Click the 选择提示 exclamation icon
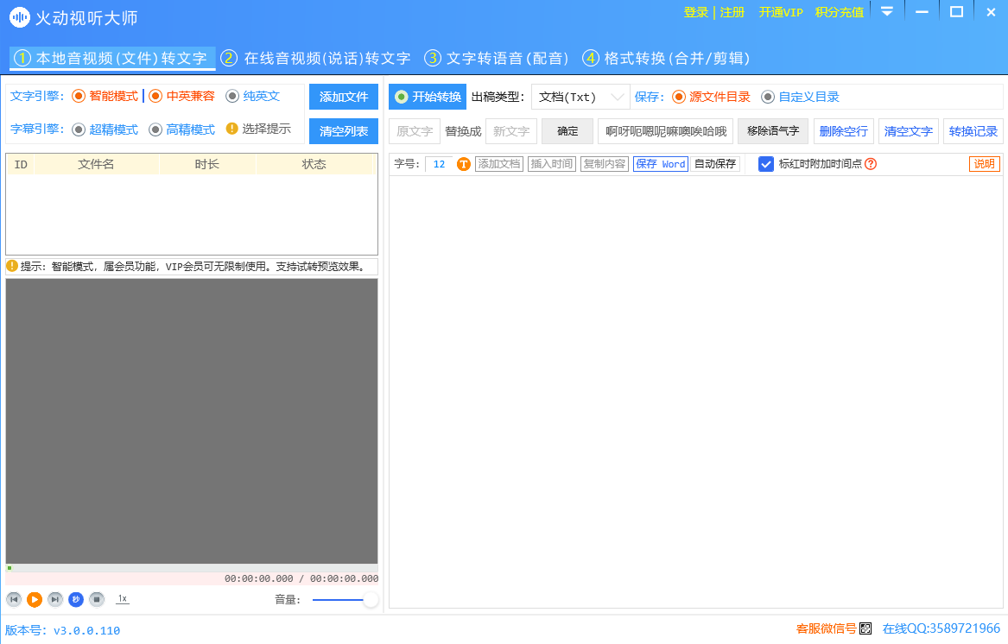 [x=232, y=129]
